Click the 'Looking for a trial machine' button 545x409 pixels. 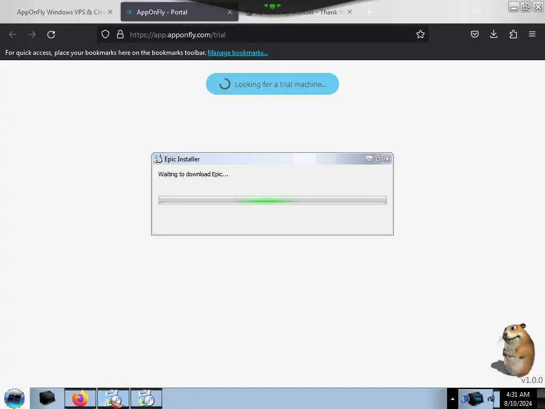(272, 84)
